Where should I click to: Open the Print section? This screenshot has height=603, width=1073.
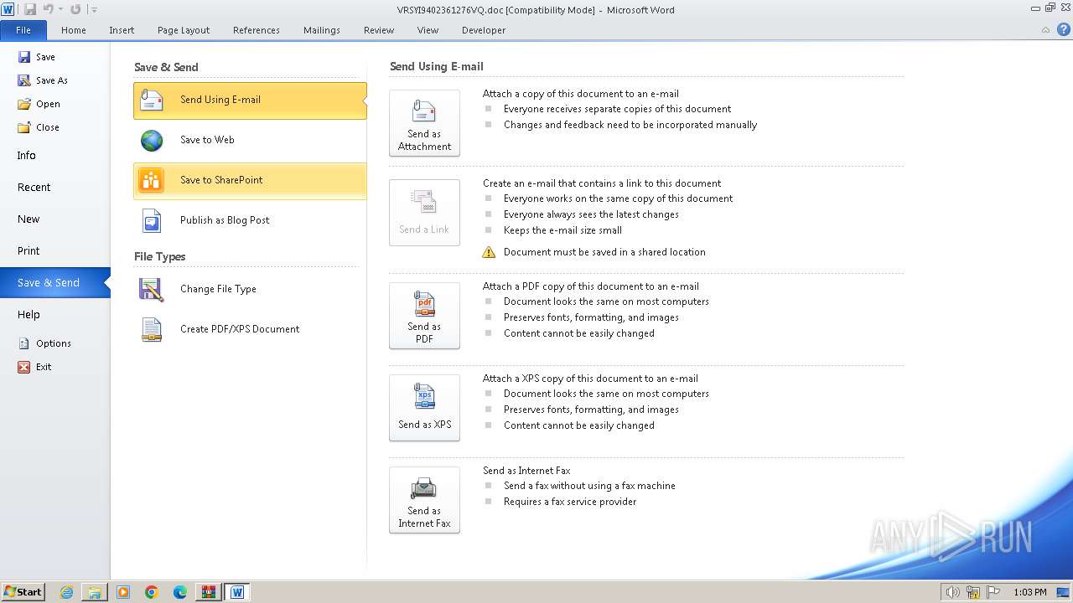click(54, 251)
